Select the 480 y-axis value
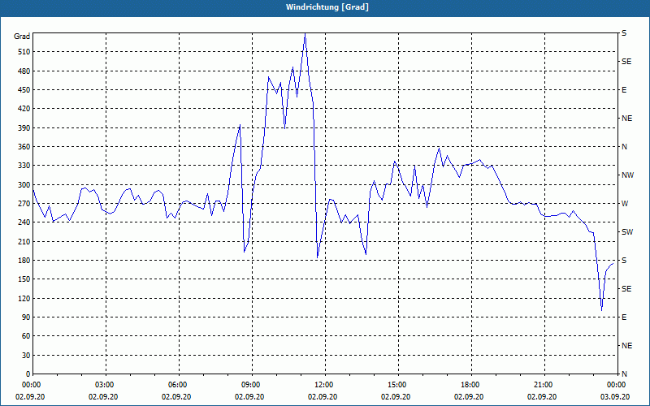The height and width of the screenshot is (406, 650). point(25,71)
